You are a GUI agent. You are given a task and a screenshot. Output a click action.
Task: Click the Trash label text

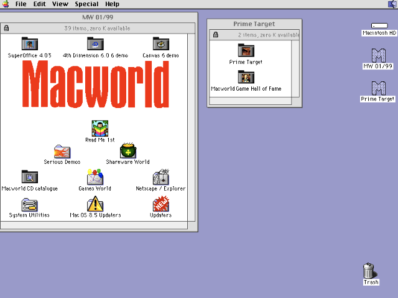point(371,282)
